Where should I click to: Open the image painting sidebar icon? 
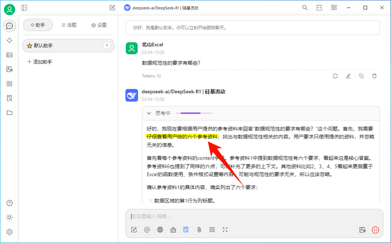pyautogui.click(x=9, y=55)
